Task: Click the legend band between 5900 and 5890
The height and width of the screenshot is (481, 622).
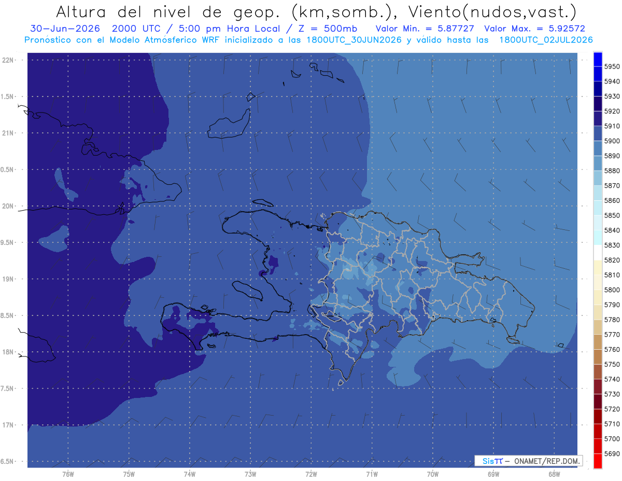Action: [598, 148]
